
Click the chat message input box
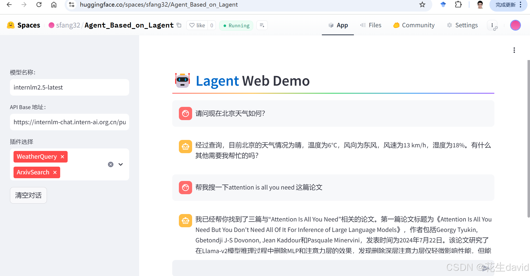click(333, 268)
